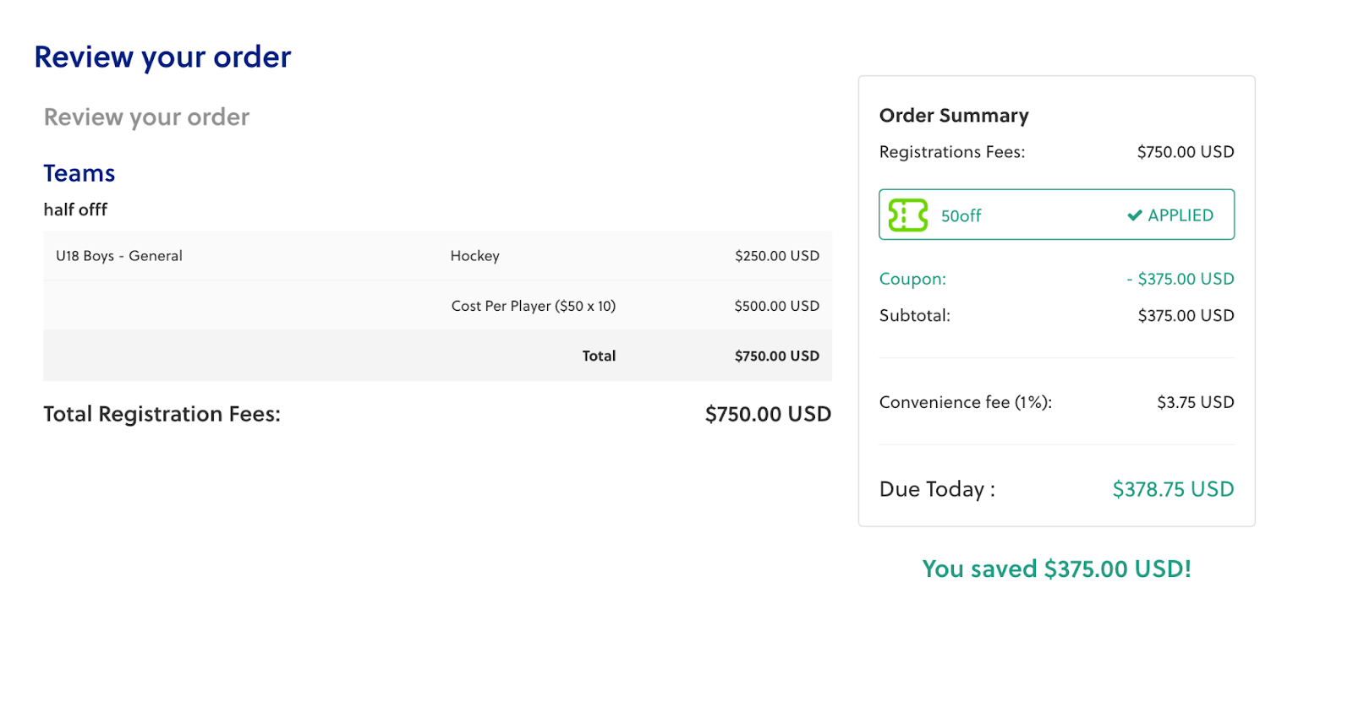The image size is (1353, 713).
Task: Click the Due Today $378.75 USD amount
Action: pos(1173,489)
